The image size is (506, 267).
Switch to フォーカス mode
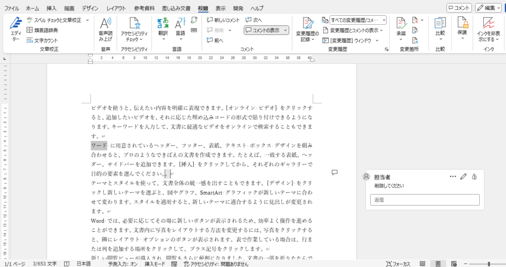tap(398, 264)
